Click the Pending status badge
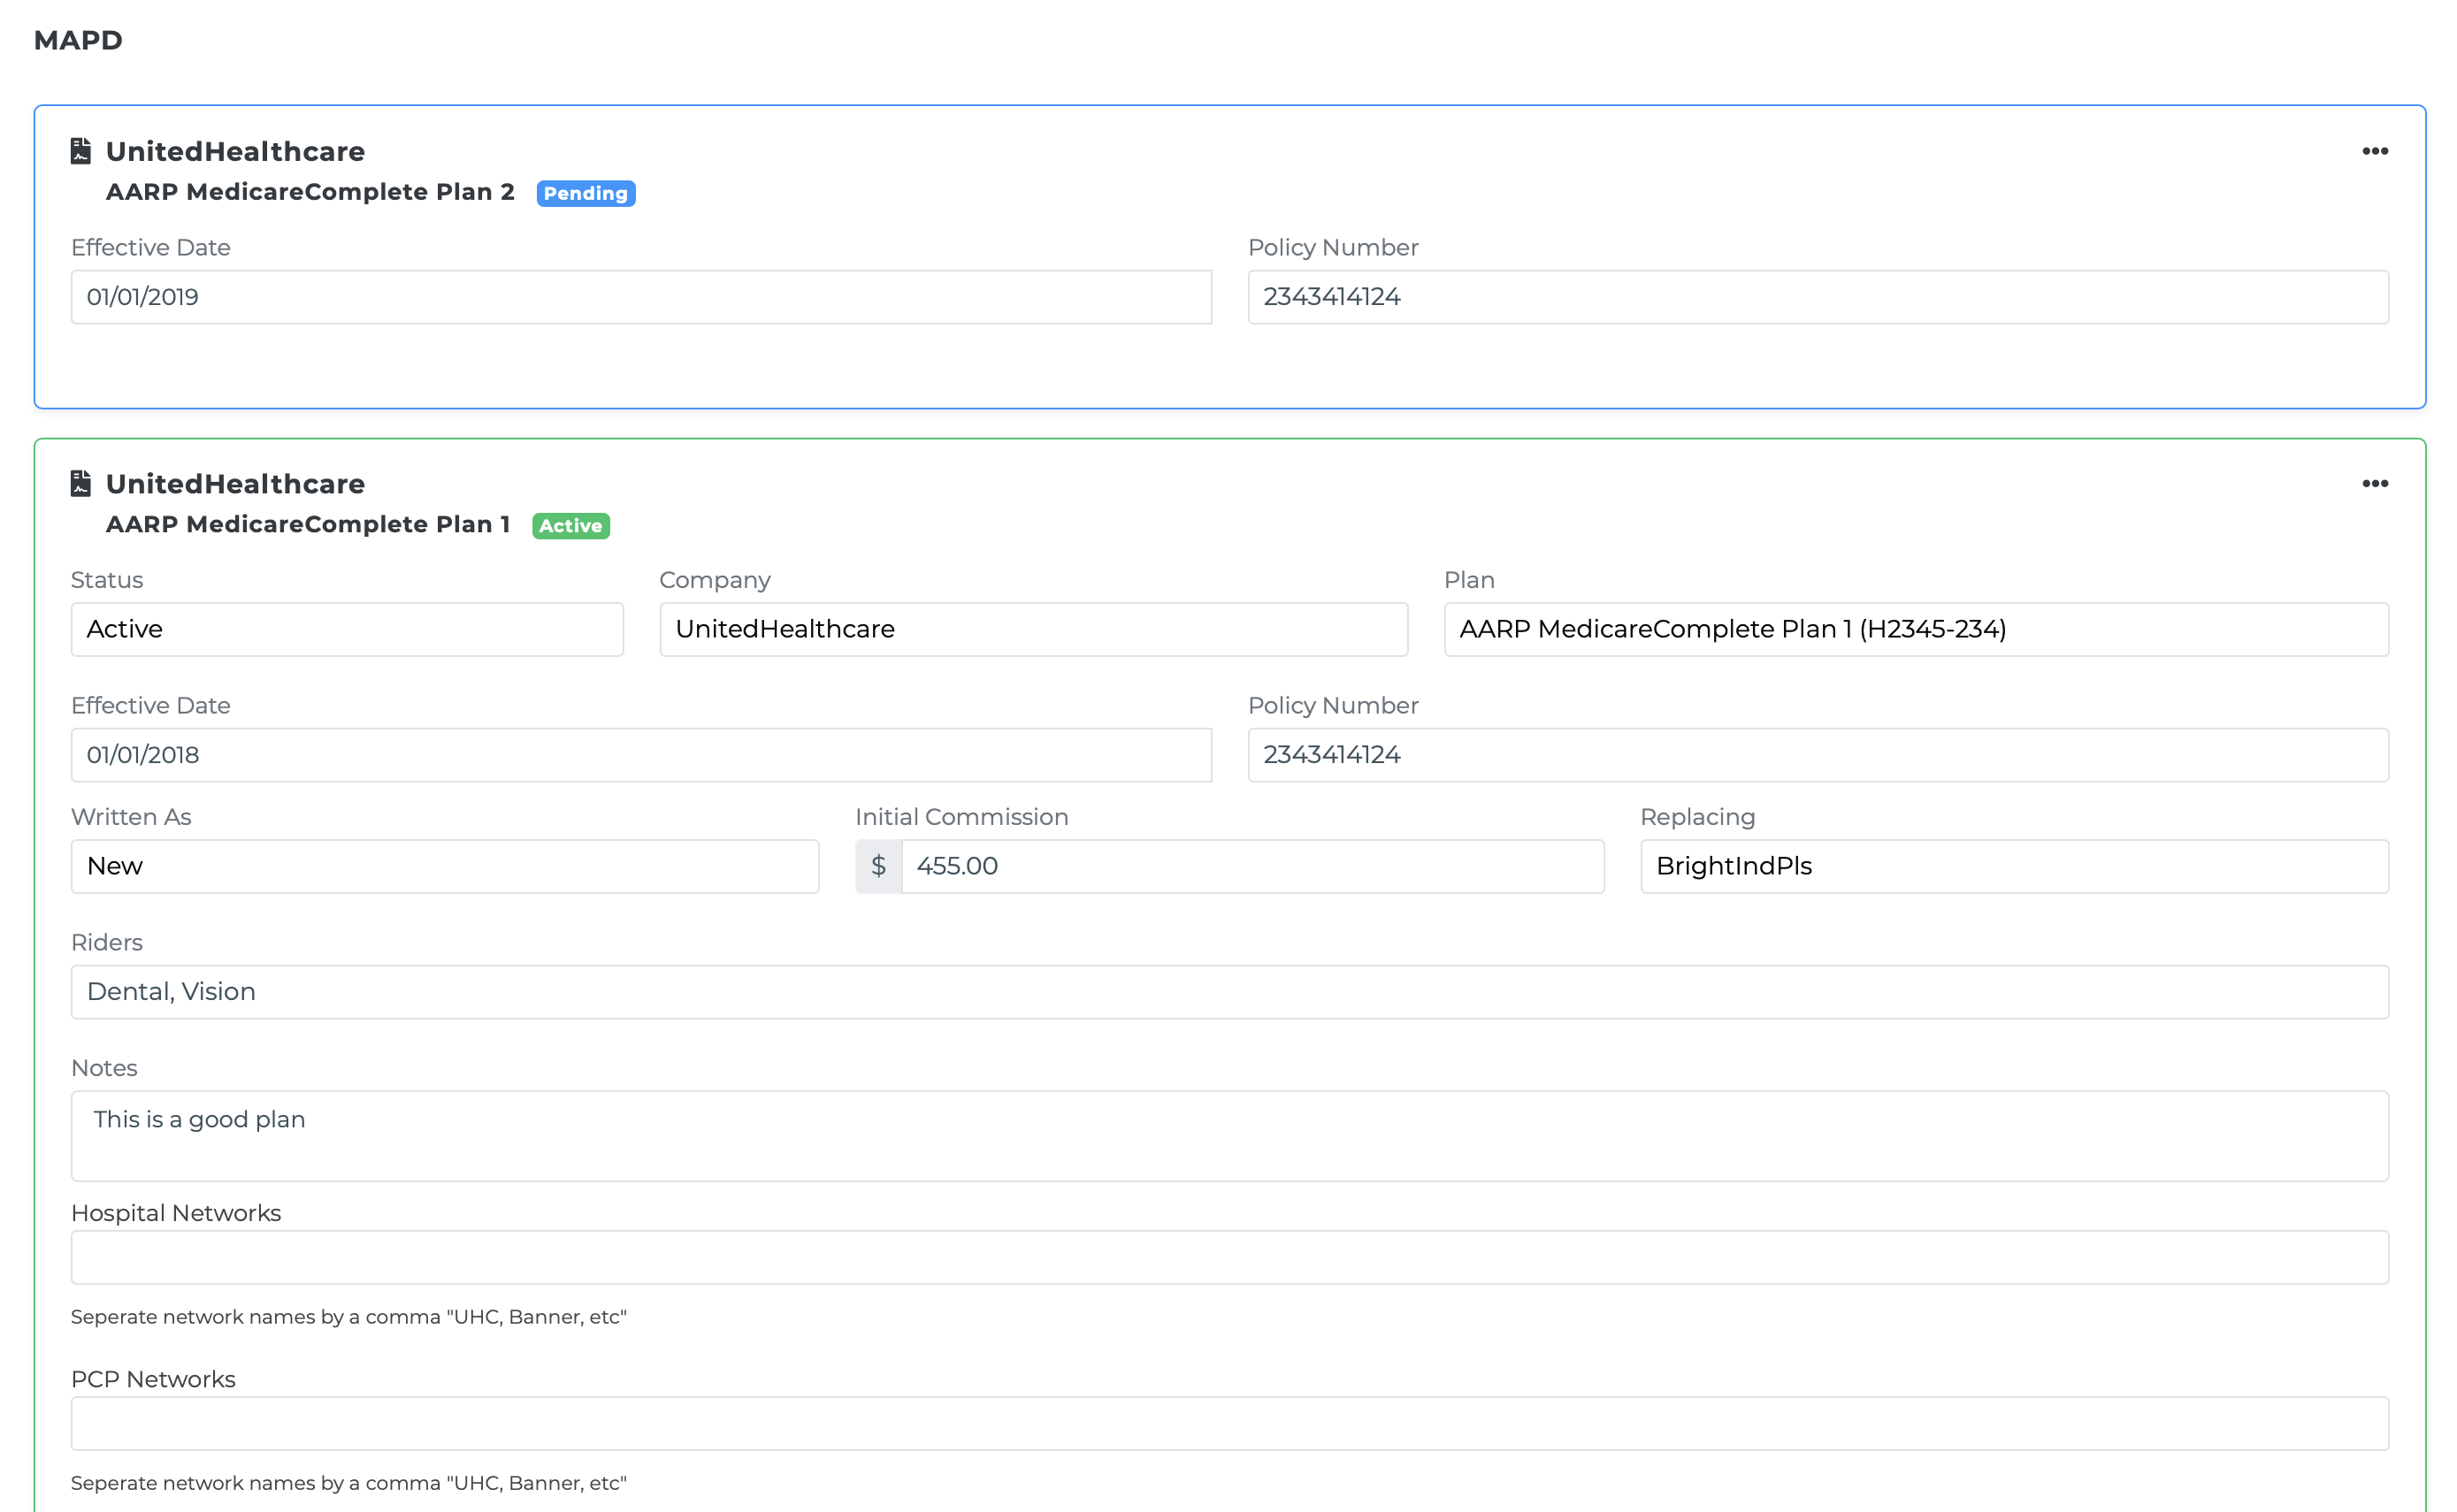 [x=585, y=193]
